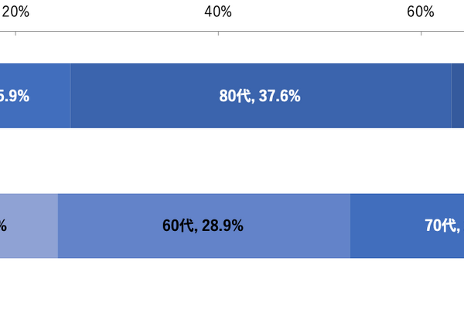Click the '80代, 37.6%' data label
This screenshot has height=309, width=464.
pos(260,96)
